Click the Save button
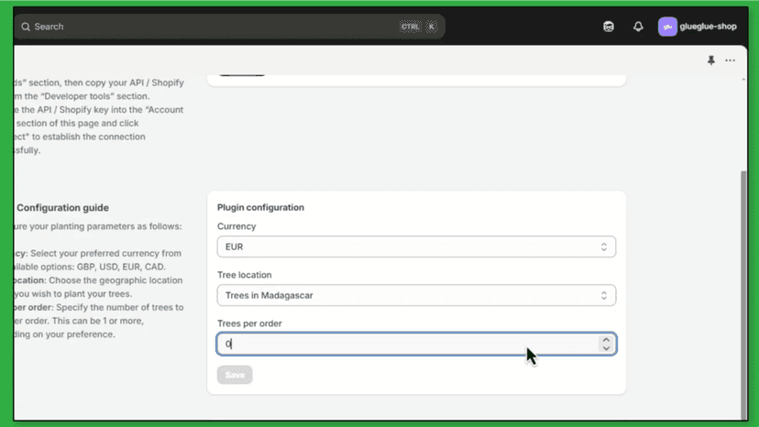The width and height of the screenshot is (759, 427). coord(235,375)
